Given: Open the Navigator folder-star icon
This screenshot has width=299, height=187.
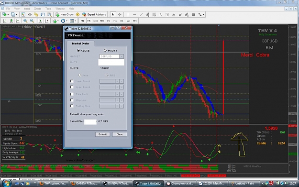Looking at the screenshot, I should coord(36,14).
